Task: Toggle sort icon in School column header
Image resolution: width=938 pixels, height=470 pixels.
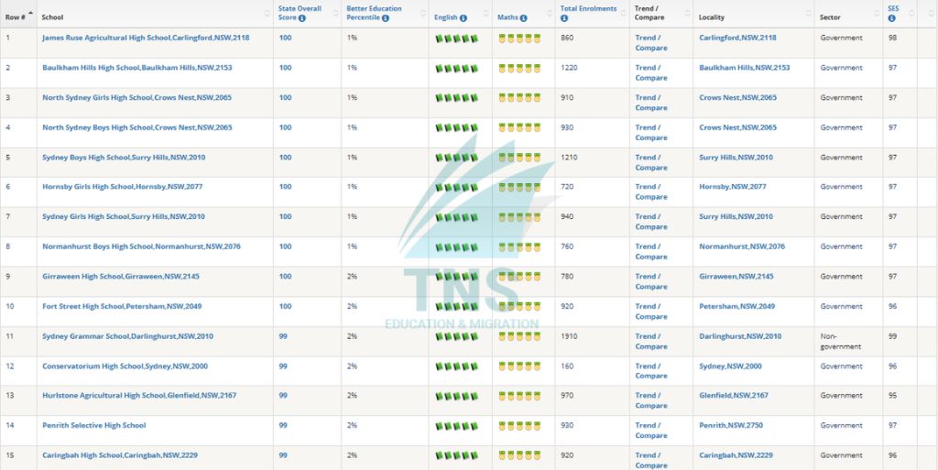Action: click(x=267, y=13)
